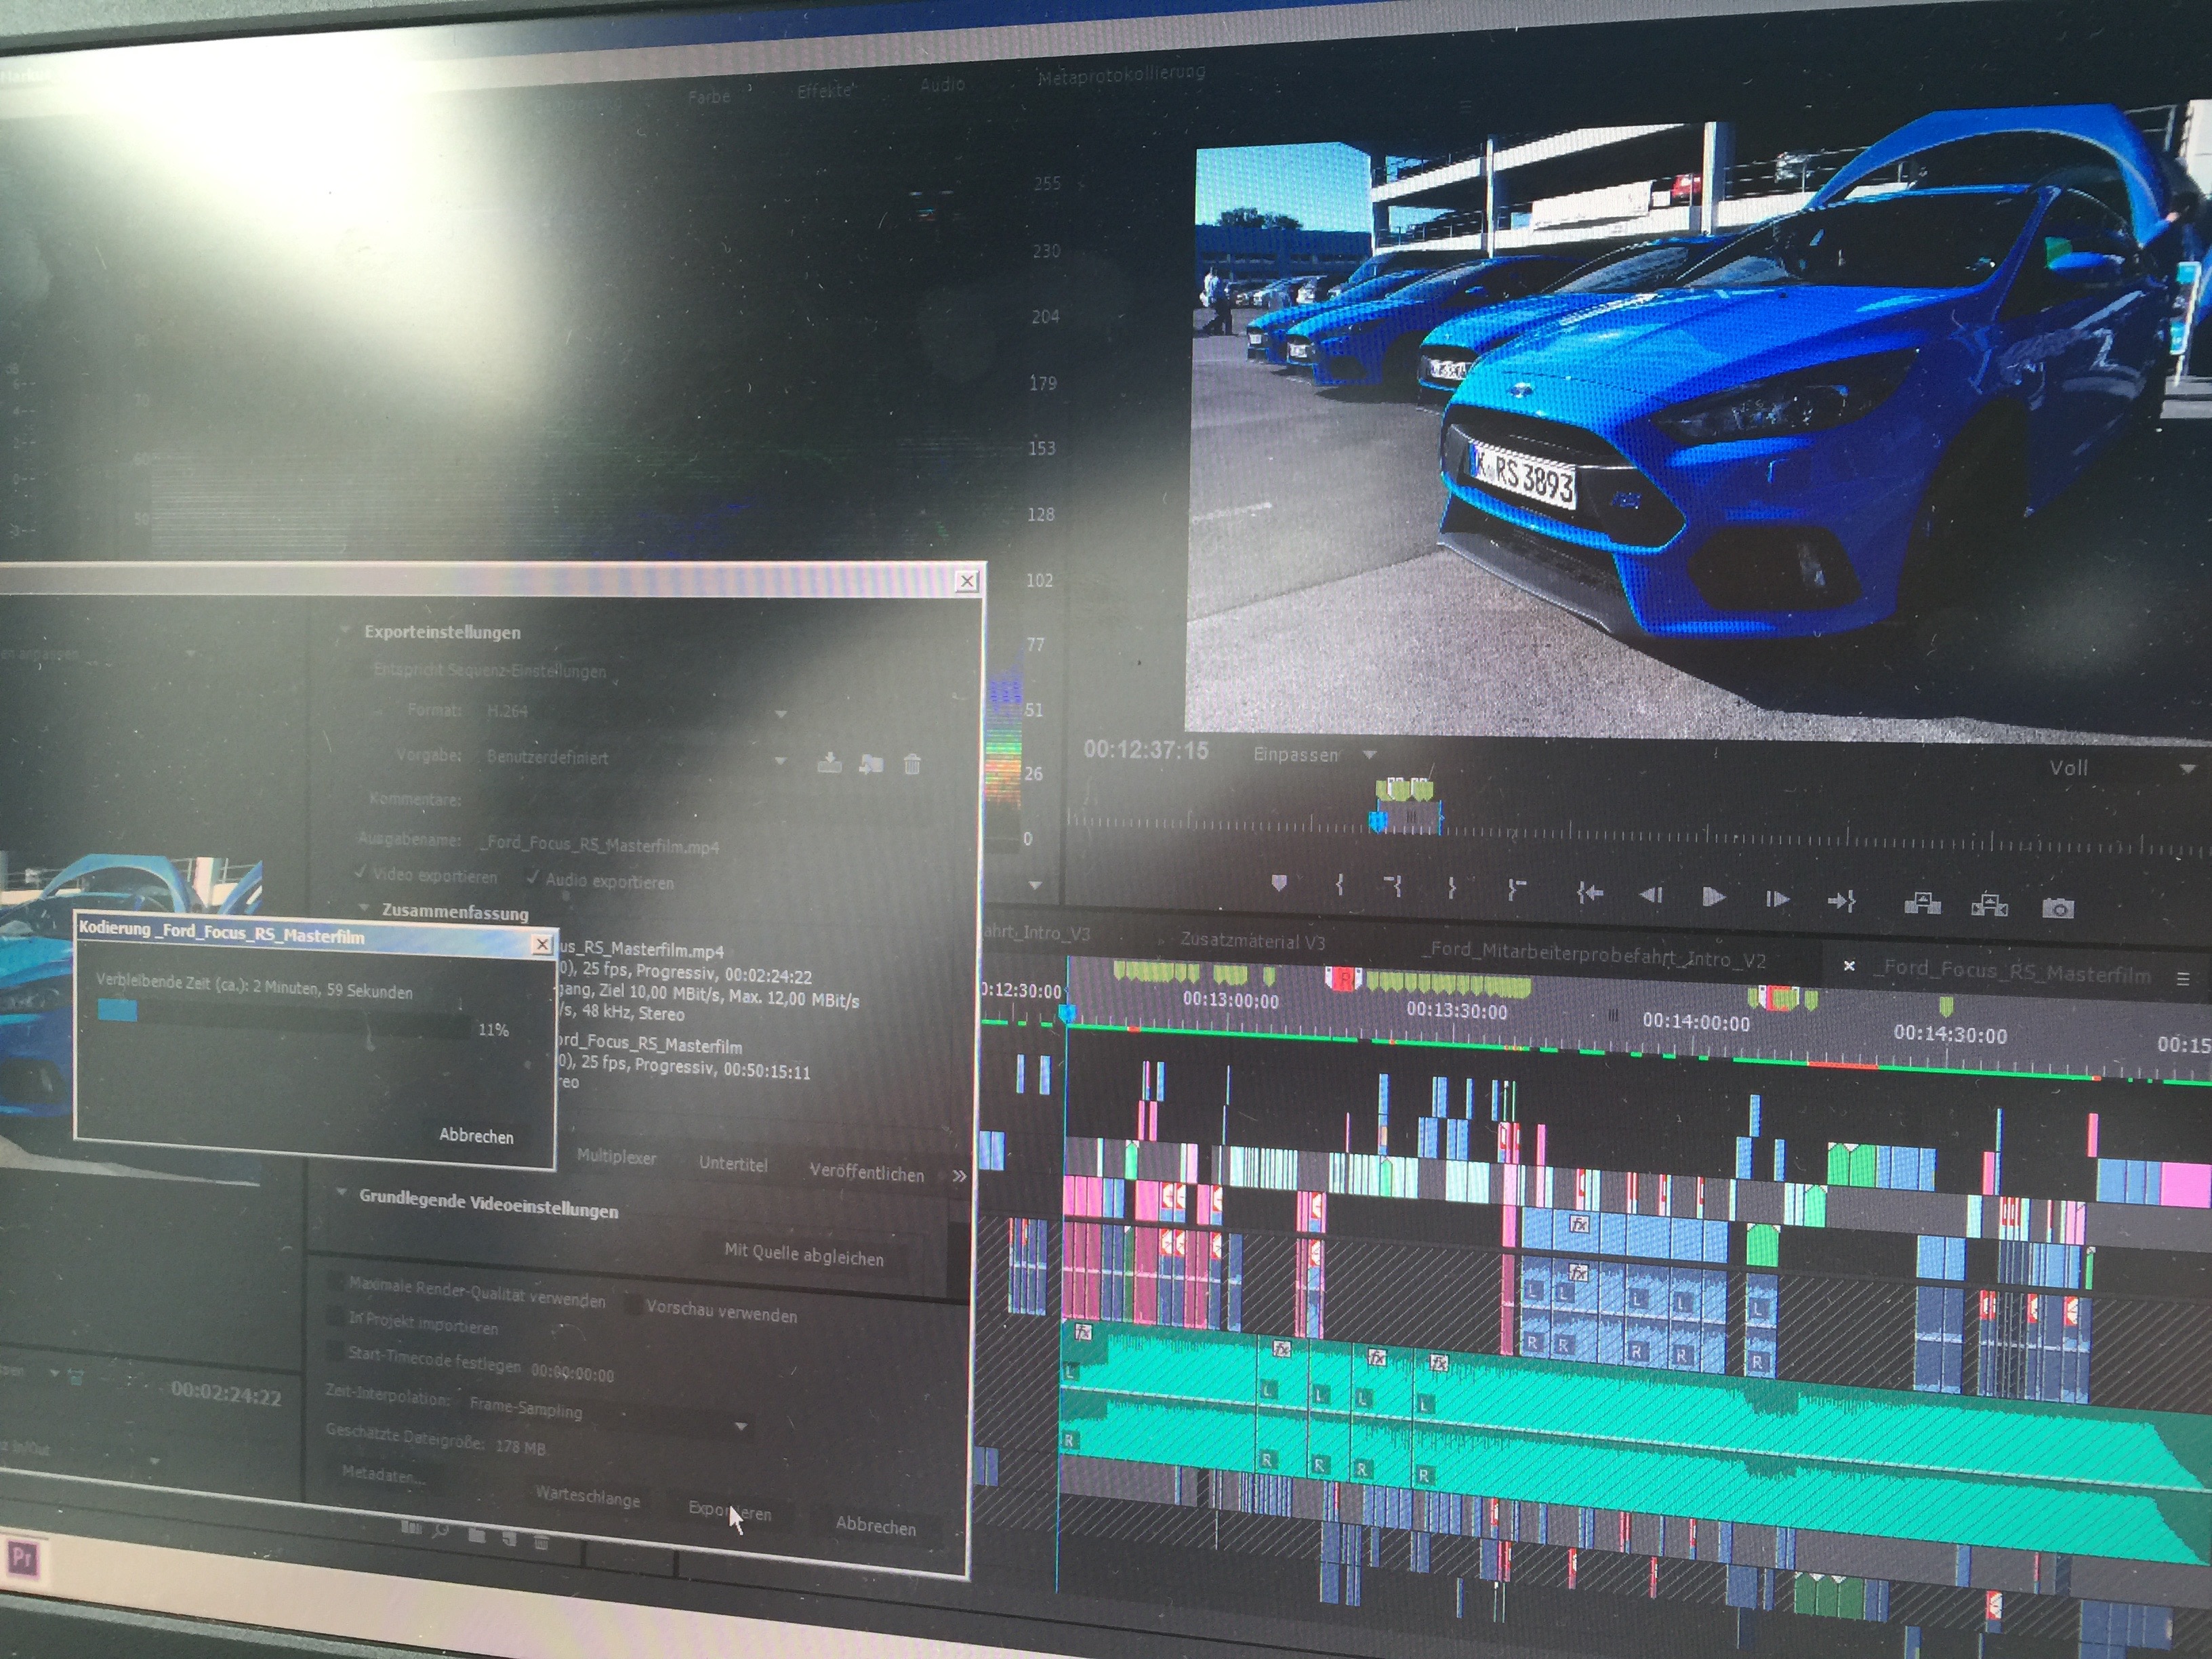Click the Import Preset icon next to Vorgabe
This screenshot has height=1659, width=2212.
point(871,764)
